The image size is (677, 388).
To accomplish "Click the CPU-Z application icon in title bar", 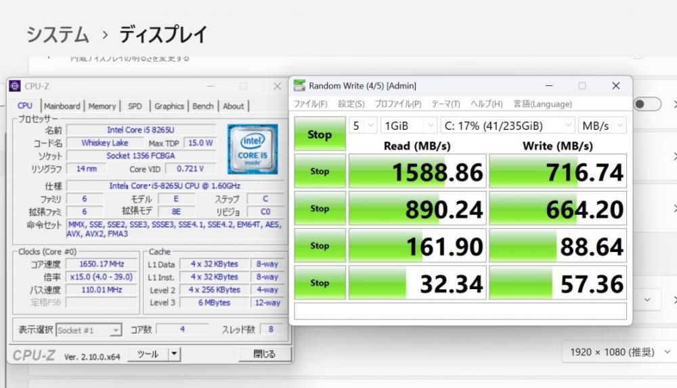I will tap(15, 86).
